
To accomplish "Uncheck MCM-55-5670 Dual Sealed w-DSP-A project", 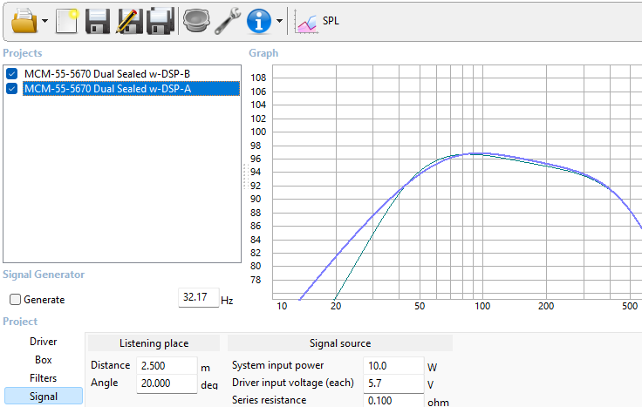I will 12,88.
